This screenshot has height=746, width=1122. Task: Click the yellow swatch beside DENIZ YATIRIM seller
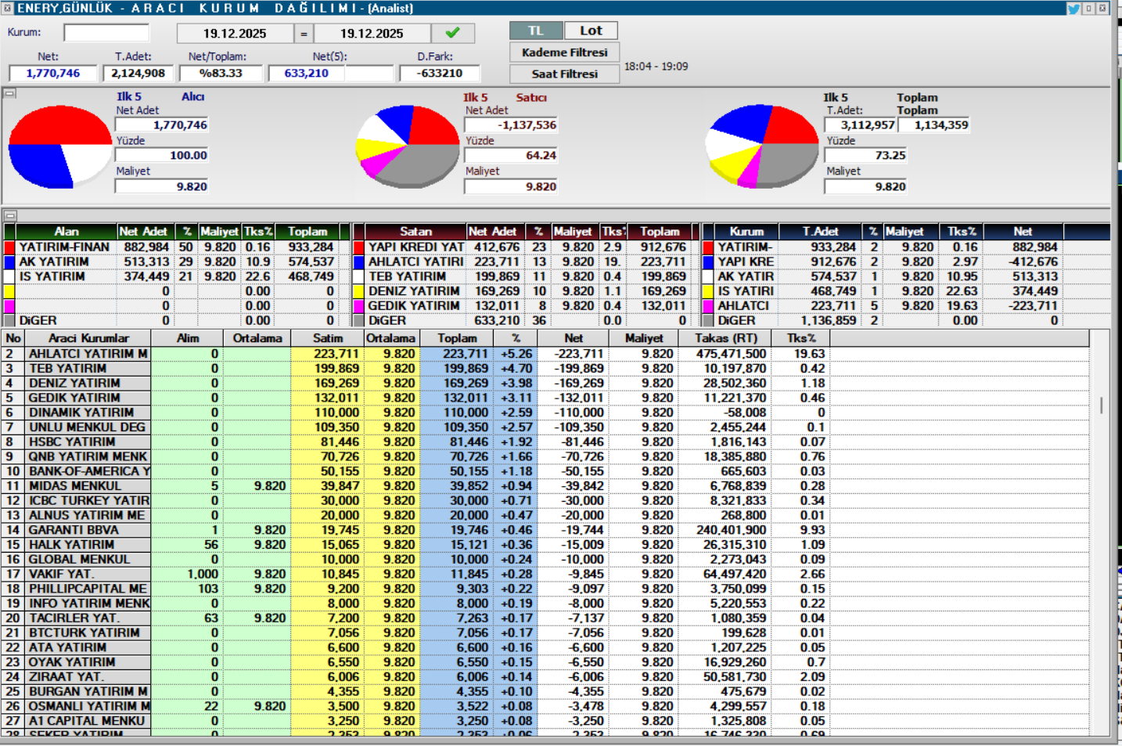pyautogui.click(x=359, y=291)
